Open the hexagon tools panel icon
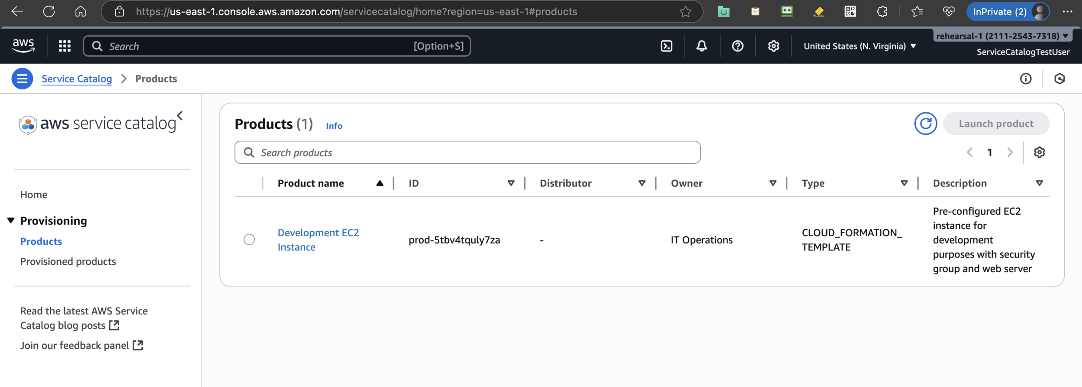Image resolution: width=1082 pixels, height=387 pixels. point(1059,79)
